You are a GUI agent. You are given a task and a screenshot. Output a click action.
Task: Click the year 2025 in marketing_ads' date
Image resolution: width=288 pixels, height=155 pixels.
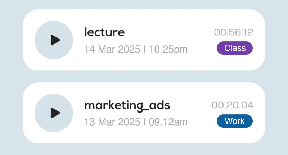coord(129,122)
